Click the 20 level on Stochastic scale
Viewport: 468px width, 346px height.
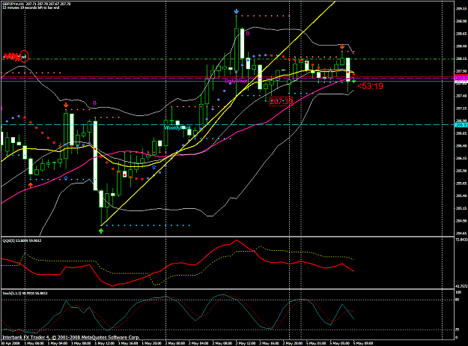458,330
